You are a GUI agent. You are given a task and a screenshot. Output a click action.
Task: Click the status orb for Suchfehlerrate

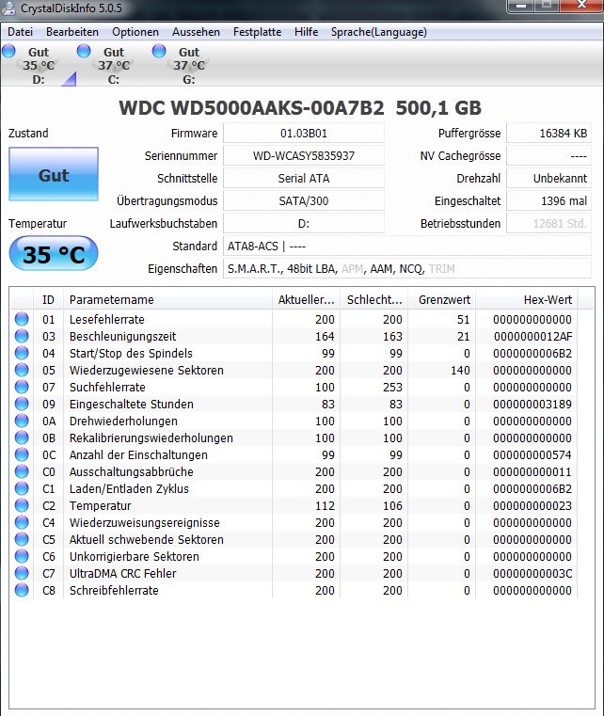tap(22, 387)
